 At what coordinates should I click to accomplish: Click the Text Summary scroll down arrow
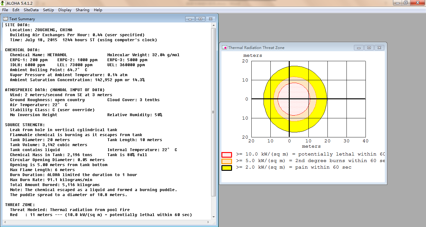[214, 217]
